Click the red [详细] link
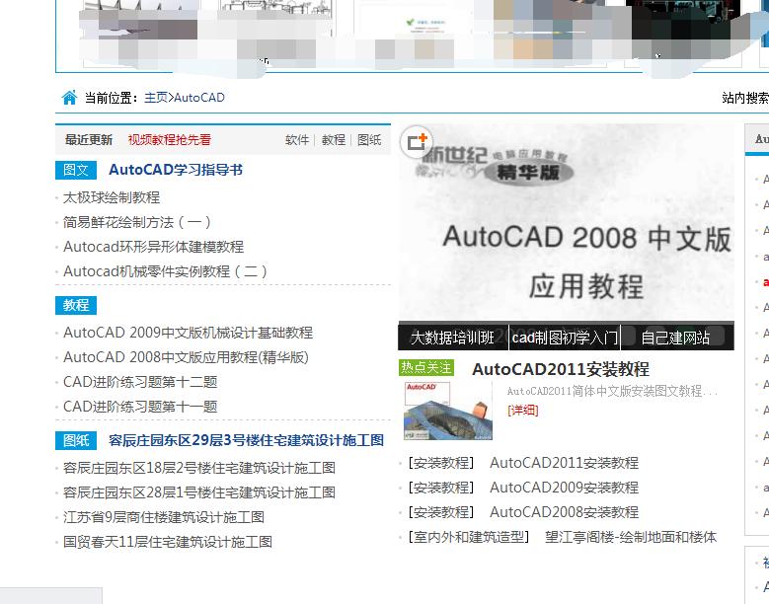Image resolution: width=769 pixels, height=604 pixels. coord(523,410)
